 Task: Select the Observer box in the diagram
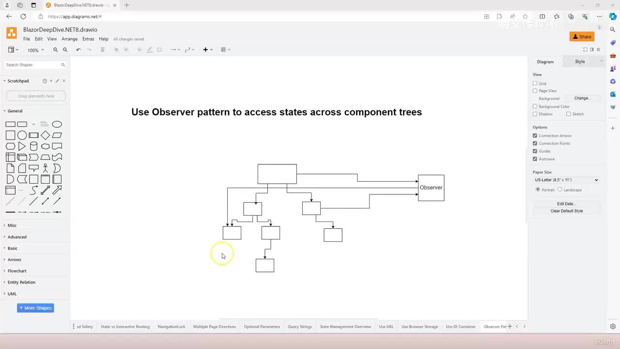point(431,188)
